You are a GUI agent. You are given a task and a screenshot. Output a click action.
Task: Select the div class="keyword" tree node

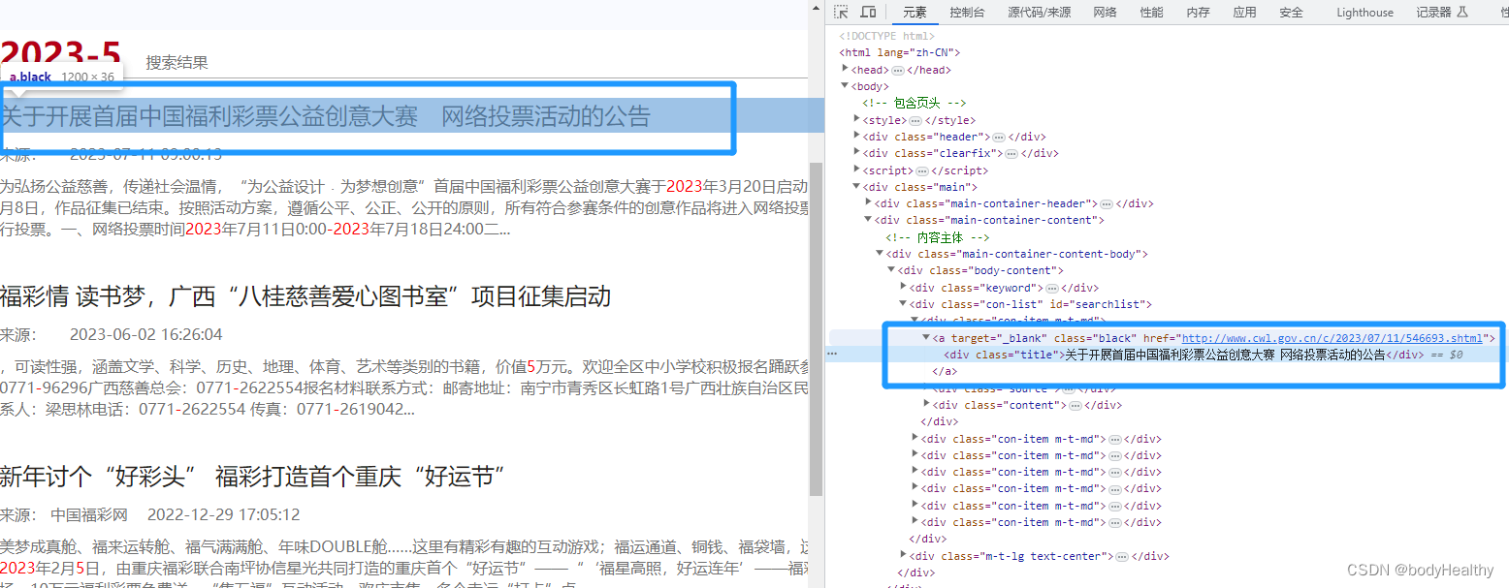[x=975, y=287]
